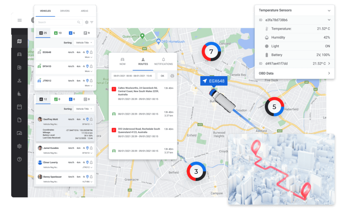
Task: Select the map icon in the sidebar
Action: (x=19, y=41)
